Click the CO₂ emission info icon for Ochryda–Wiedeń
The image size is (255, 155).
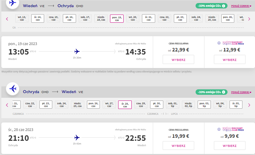(x=224, y=92)
